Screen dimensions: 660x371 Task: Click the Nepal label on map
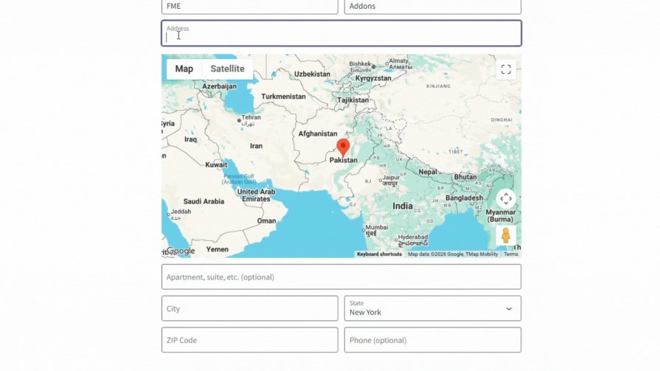pos(428,172)
